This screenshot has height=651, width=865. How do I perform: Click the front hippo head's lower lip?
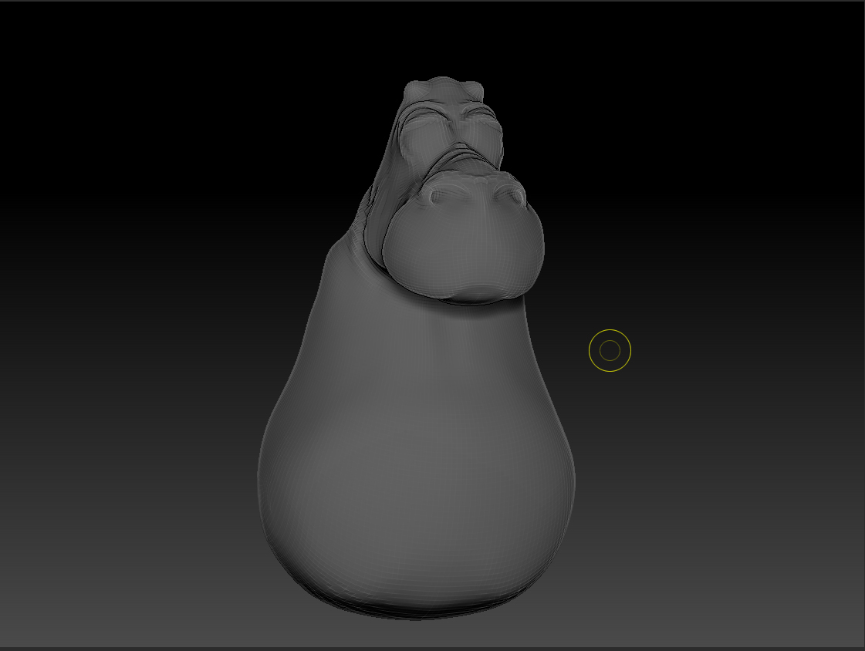[472, 295]
